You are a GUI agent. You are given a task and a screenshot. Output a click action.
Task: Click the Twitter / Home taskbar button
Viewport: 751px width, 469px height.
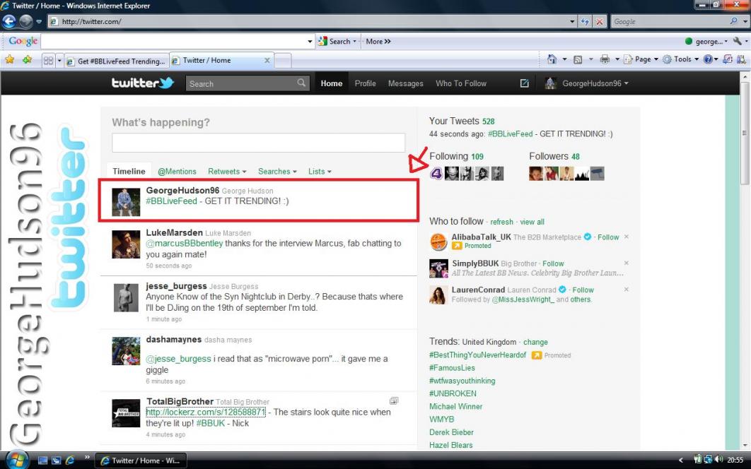140,461
